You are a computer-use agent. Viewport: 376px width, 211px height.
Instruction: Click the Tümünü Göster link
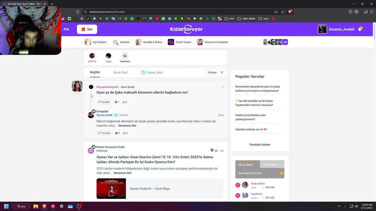(260, 144)
